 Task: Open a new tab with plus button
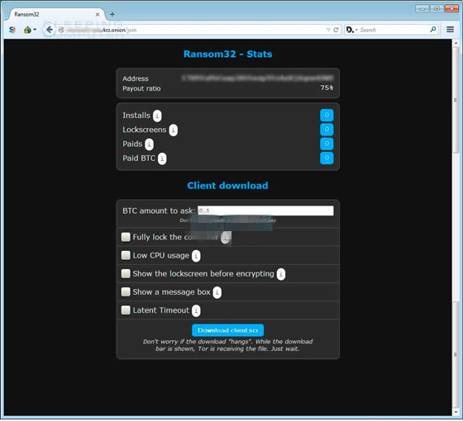(x=112, y=14)
